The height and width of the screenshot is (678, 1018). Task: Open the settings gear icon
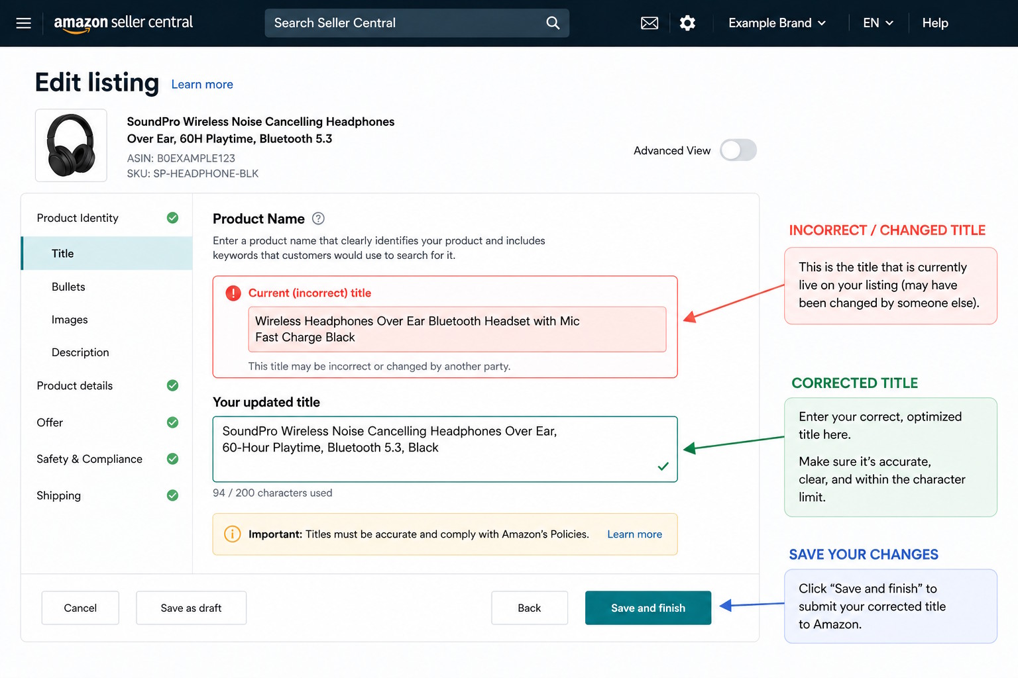(687, 23)
